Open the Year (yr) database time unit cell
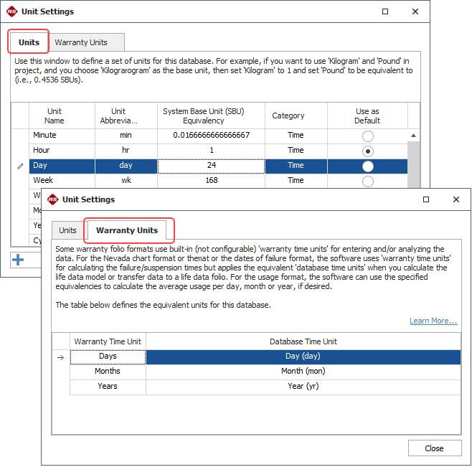The width and height of the screenshot is (472, 467). click(x=301, y=387)
